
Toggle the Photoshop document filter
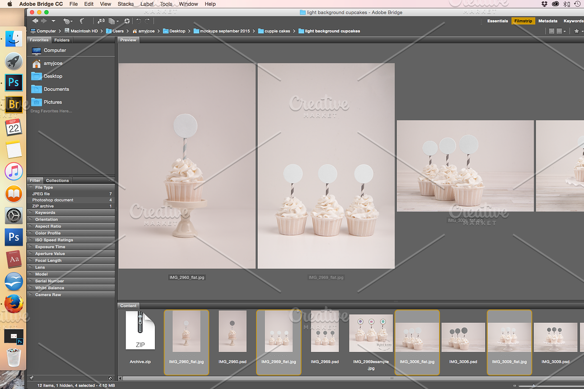pyautogui.click(x=71, y=200)
